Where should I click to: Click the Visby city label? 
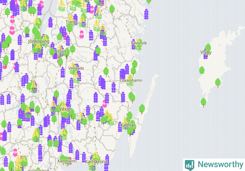(206, 52)
